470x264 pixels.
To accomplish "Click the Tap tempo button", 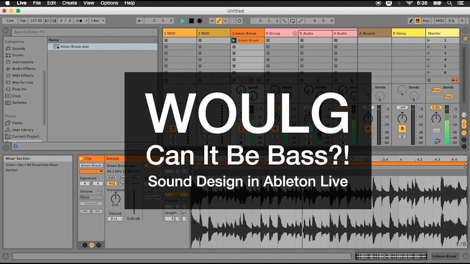I will pyautogui.click(x=23, y=21).
